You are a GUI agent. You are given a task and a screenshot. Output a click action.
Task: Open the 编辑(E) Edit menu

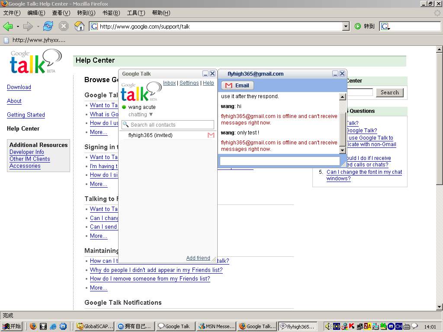point(36,13)
